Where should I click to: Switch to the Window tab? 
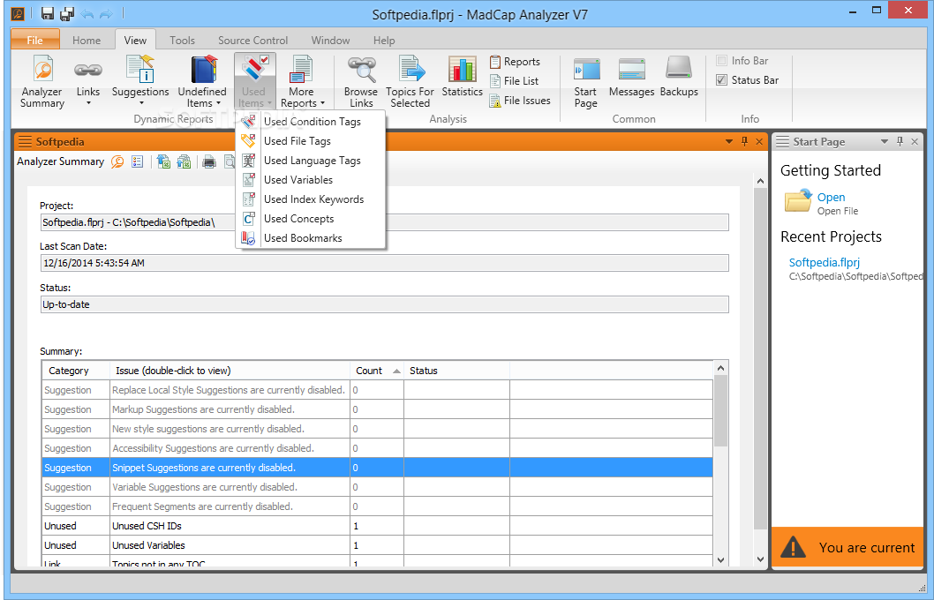point(330,40)
